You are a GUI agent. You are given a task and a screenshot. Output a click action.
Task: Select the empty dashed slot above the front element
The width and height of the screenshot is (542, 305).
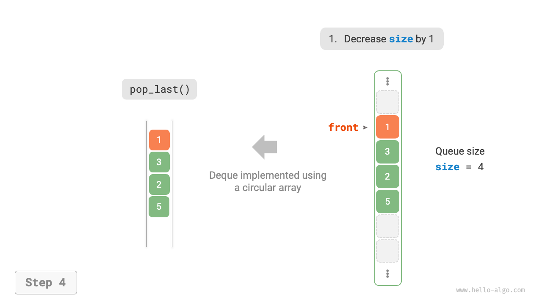click(387, 102)
